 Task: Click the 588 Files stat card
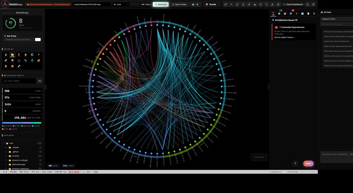click(22, 91)
